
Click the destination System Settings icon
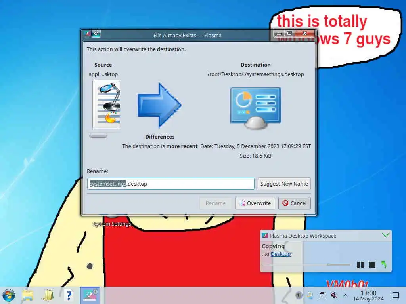tap(256, 108)
